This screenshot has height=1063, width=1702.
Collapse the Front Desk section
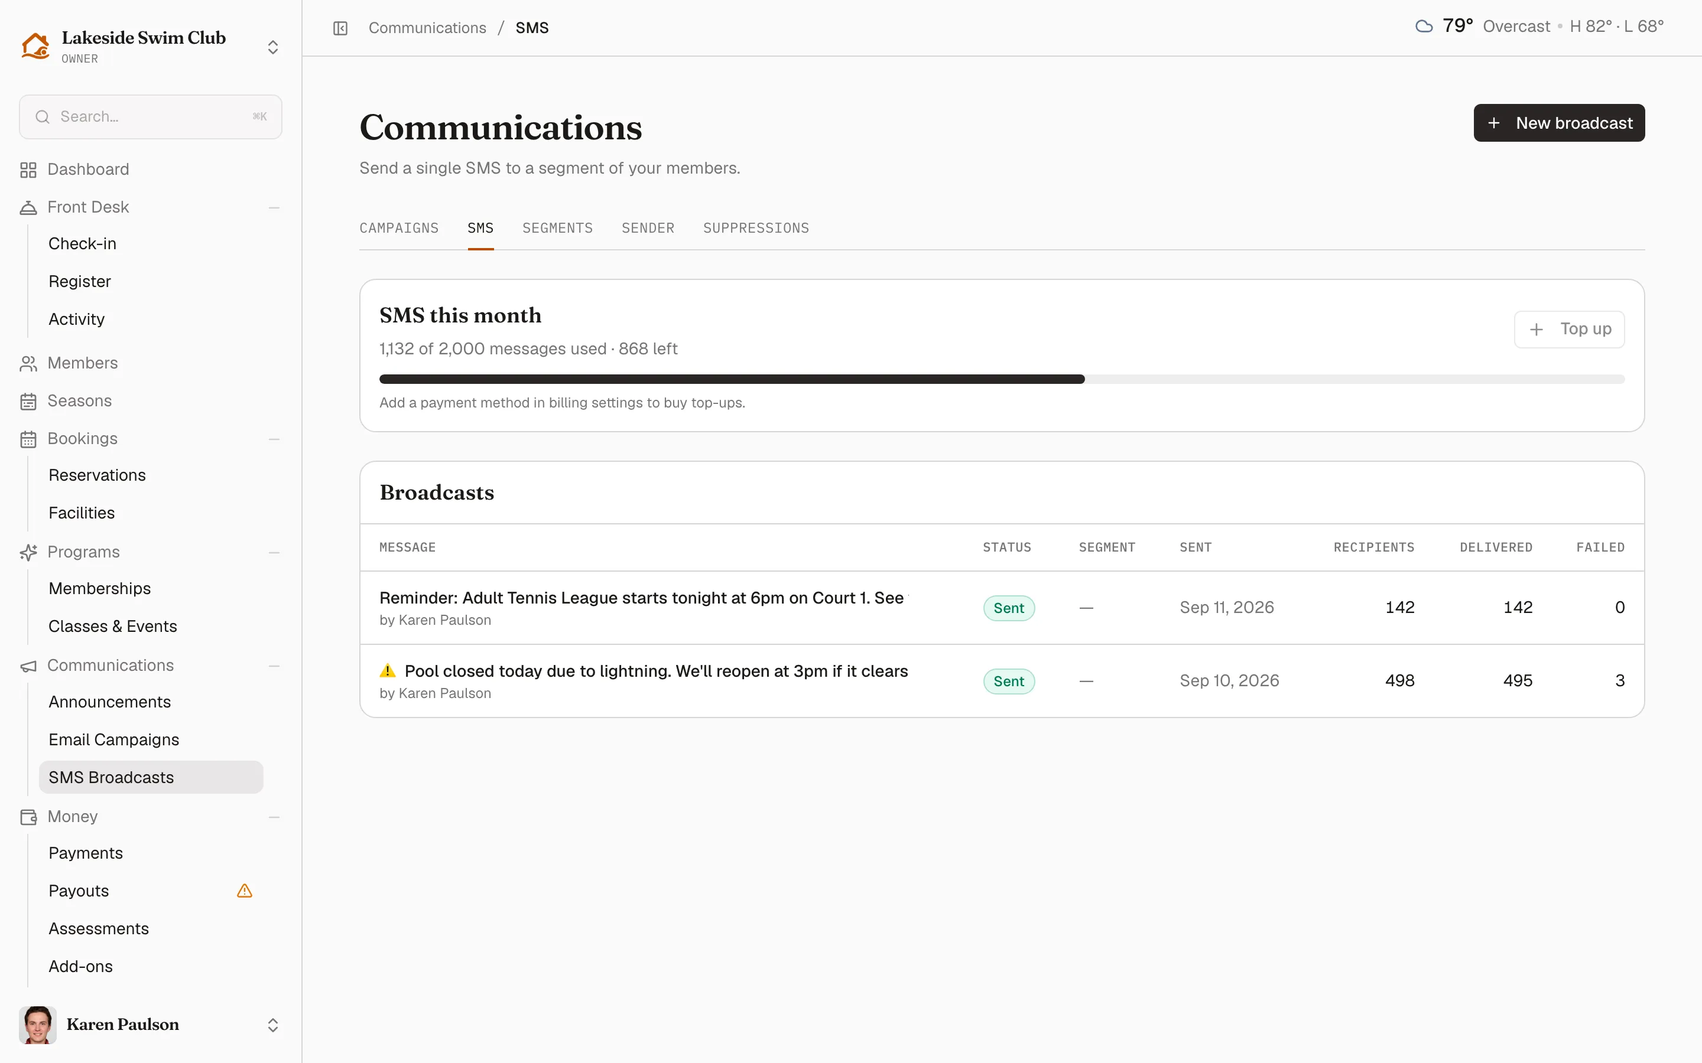coord(274,207)
